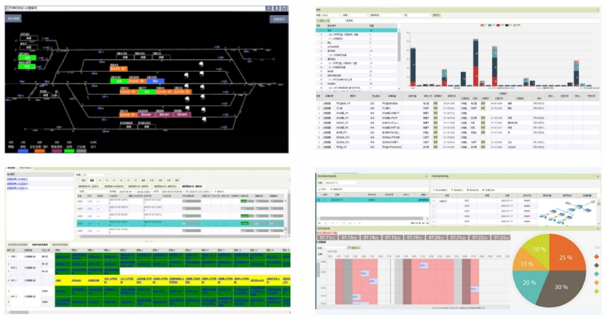The image size is (606, 319).
Task: Check the first row checkbox in the right-hand list
Action: [434, 200]
